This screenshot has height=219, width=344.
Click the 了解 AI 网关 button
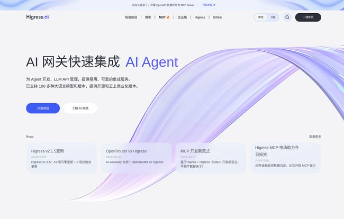pos(80,108)
